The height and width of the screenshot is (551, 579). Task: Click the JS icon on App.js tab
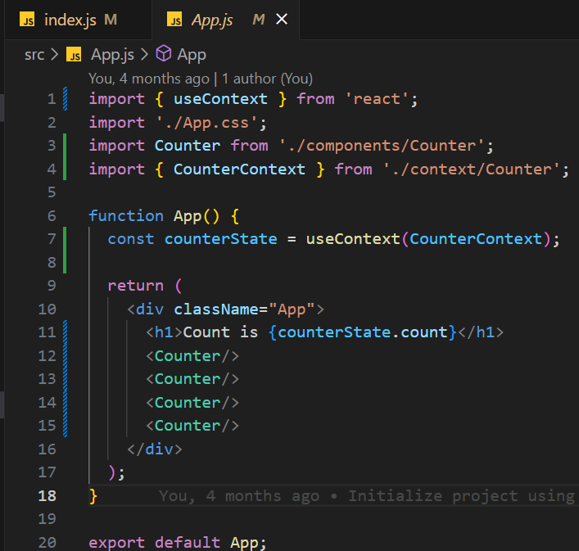(x=174, y=19)
